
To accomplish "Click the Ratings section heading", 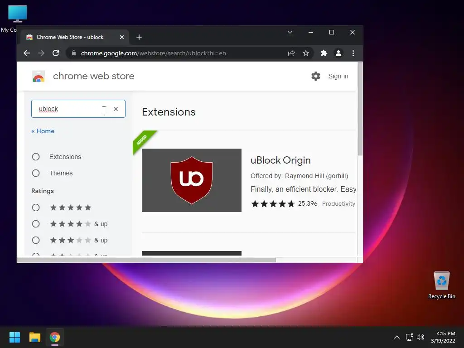I will [43, 191].
